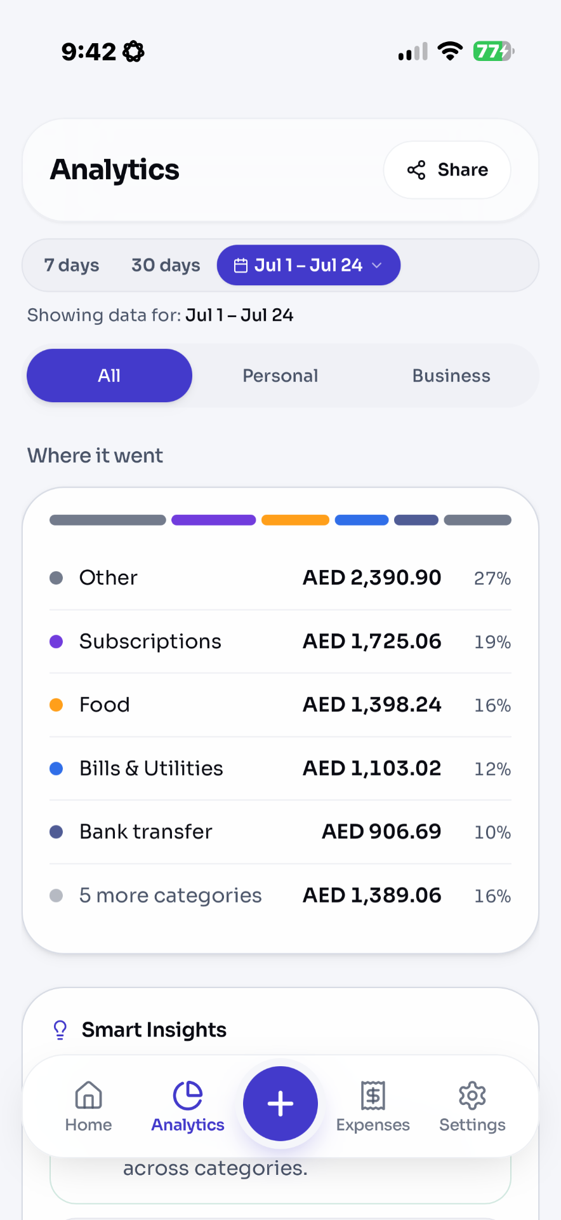
Task: Open the Settings gear icon
Action: pos(472,1095)
